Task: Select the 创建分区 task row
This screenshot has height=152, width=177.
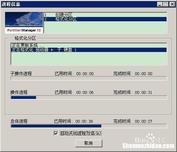Action: 105,15
